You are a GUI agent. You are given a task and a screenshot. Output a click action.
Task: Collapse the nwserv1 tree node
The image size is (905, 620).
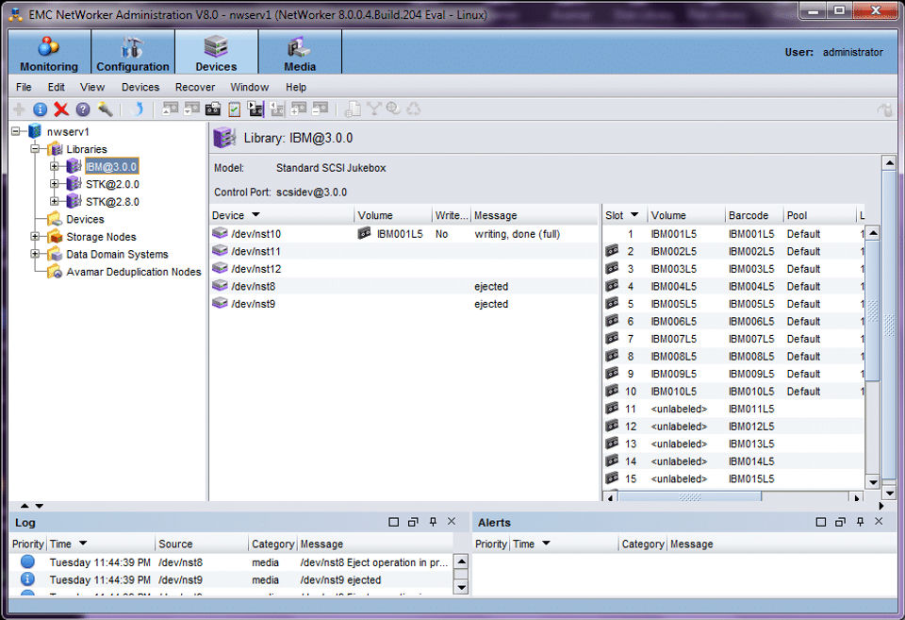[x=16, y=131]
